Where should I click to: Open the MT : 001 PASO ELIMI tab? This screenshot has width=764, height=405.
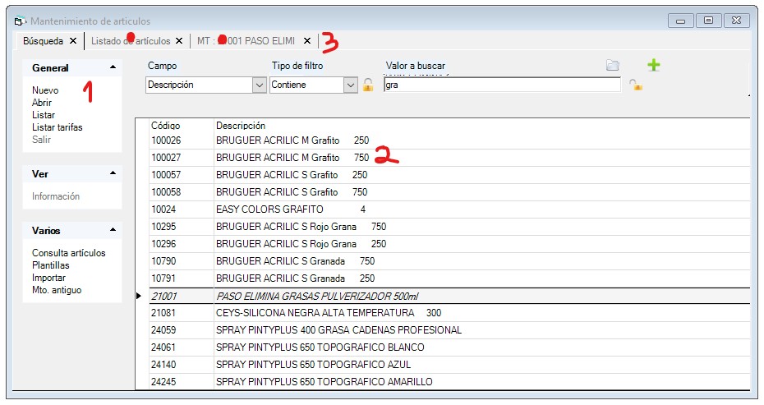point(246,41)
